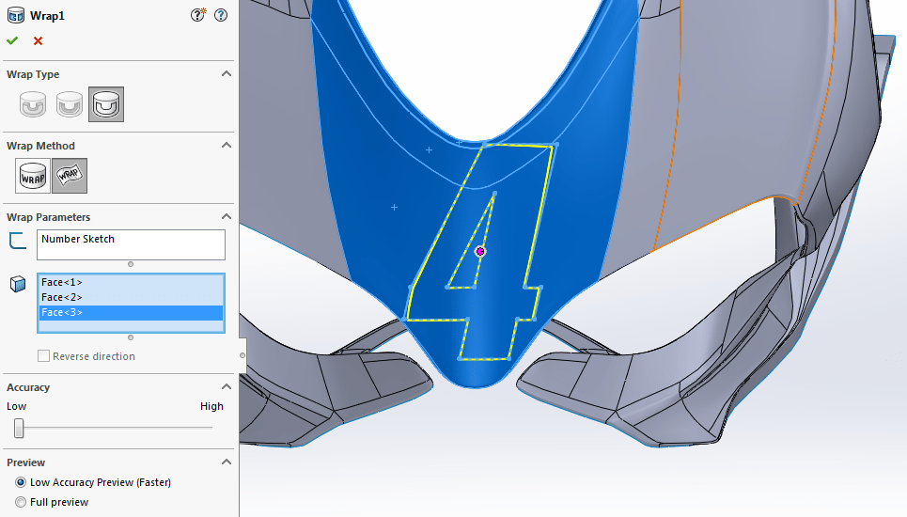This screenshot has width=907, height=517.
Task: Collapse the Preview section
Action: pyautogui.click(x=227, y=462)
